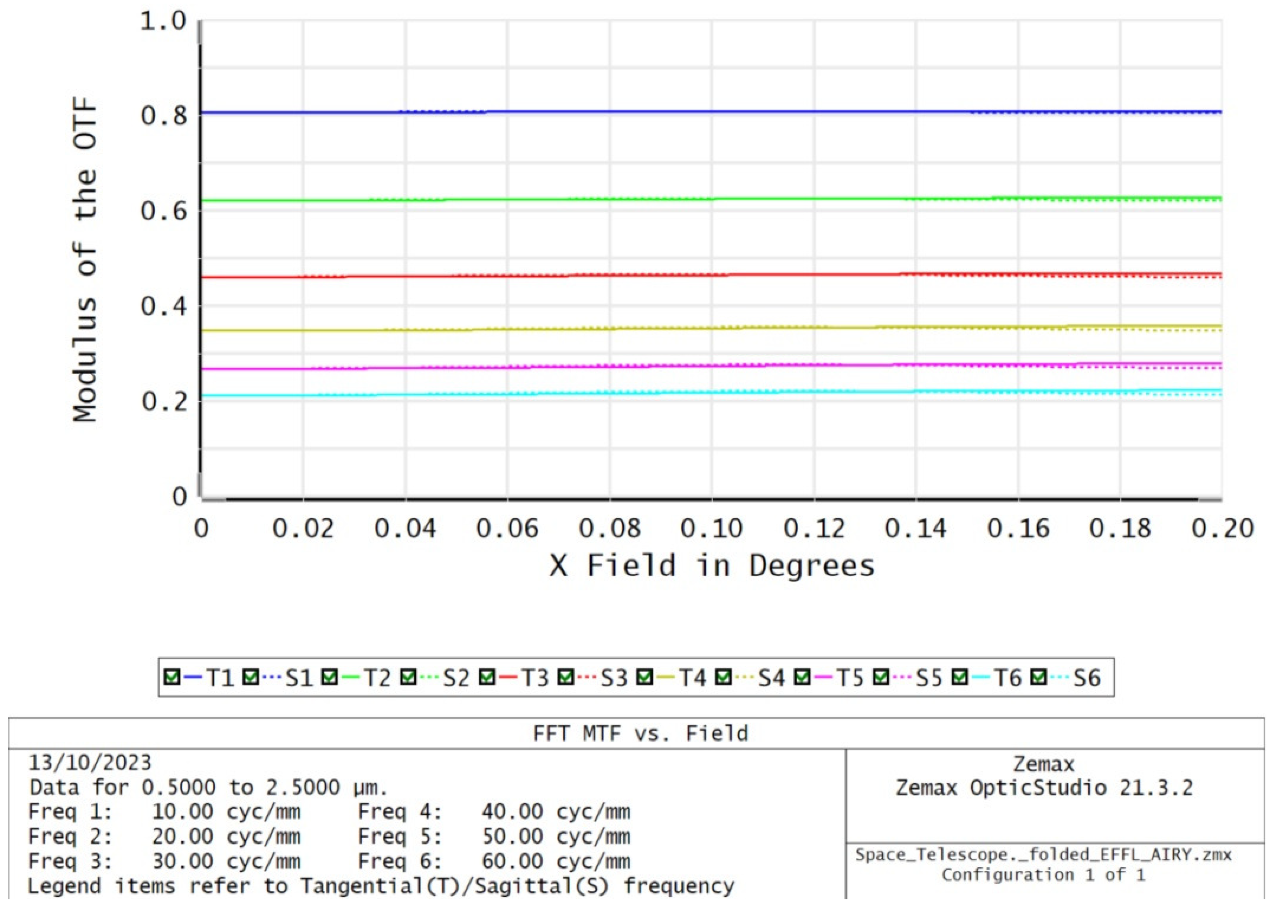Screen dimensions: 1272x915
Task: Hide the S2 dotted green curve checkbox
Action: pyautogui.click(x=408, y=677)
